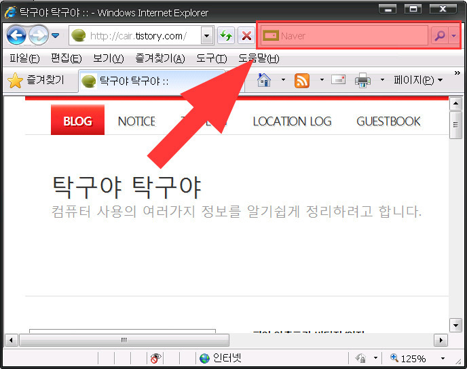467x369 pixels.
Task: Open the 도구(T) menu
Action: 212,58
